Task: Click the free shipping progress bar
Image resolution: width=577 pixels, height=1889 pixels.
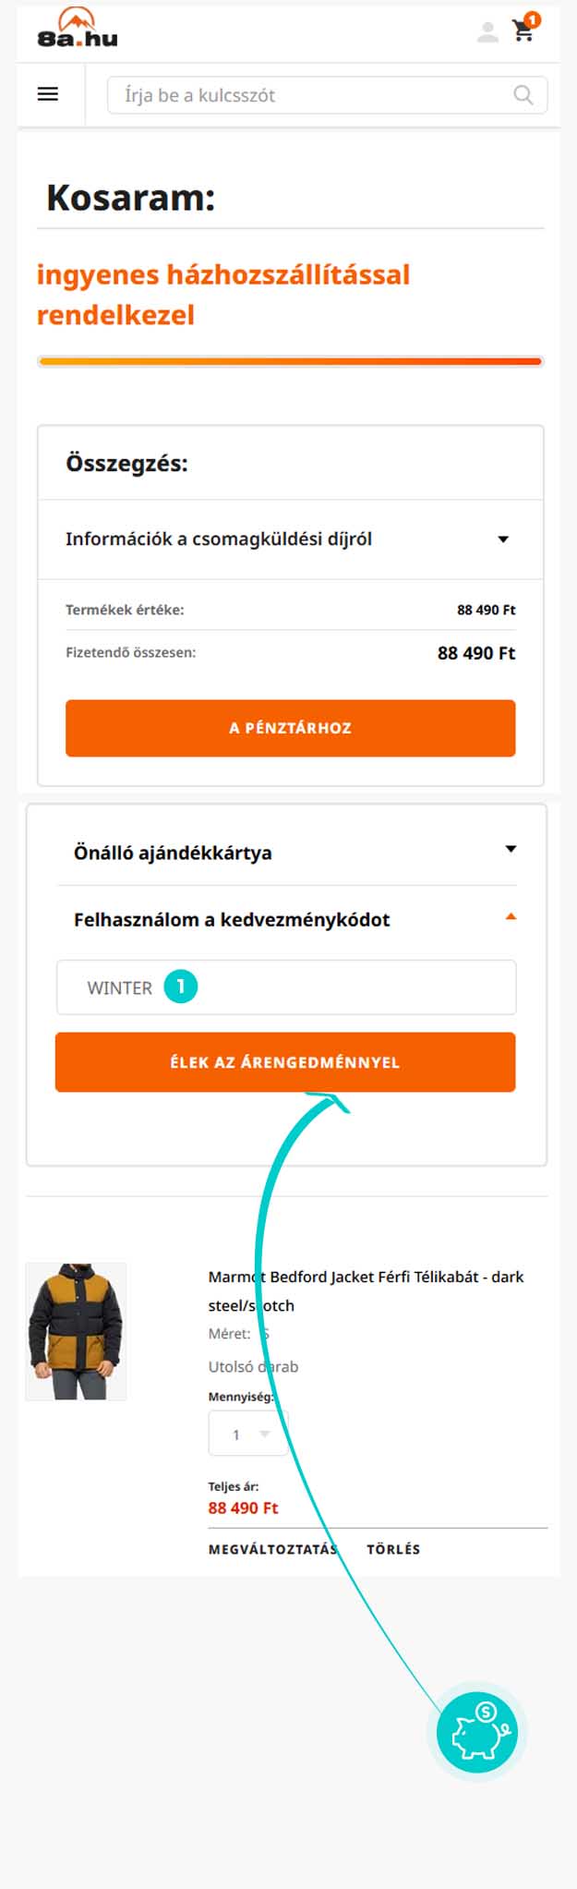Action: 291,361
